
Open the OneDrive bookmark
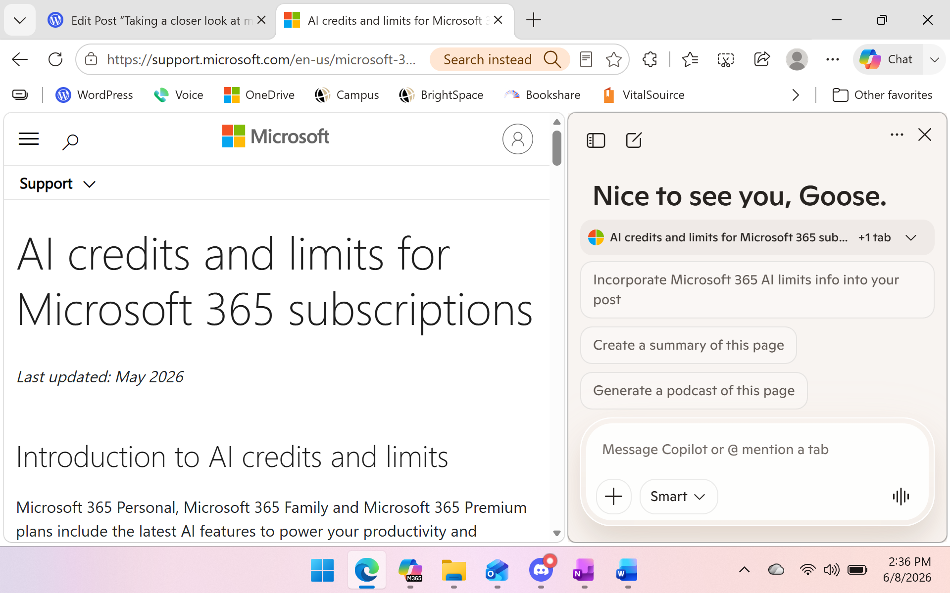(259, 94)
